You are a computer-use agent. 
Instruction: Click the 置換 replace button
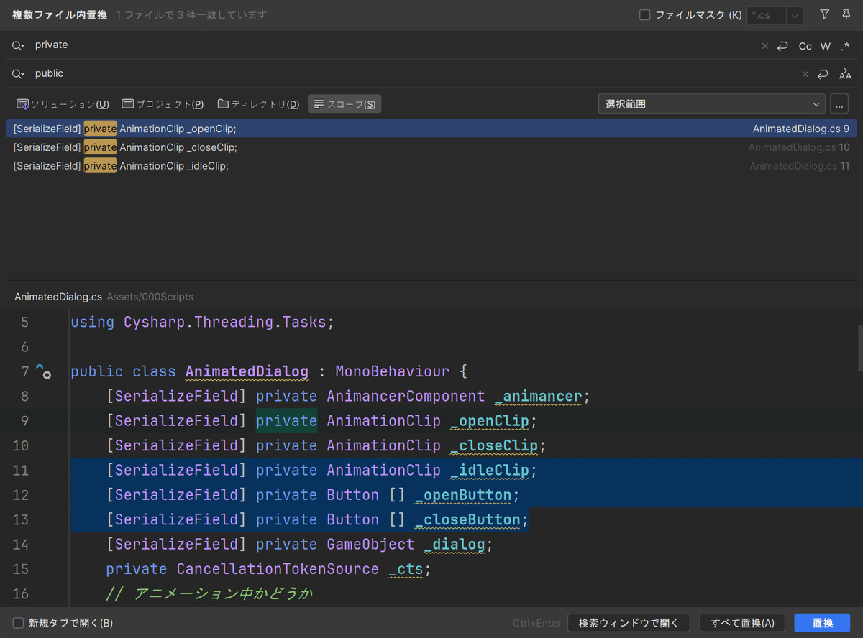822,622
